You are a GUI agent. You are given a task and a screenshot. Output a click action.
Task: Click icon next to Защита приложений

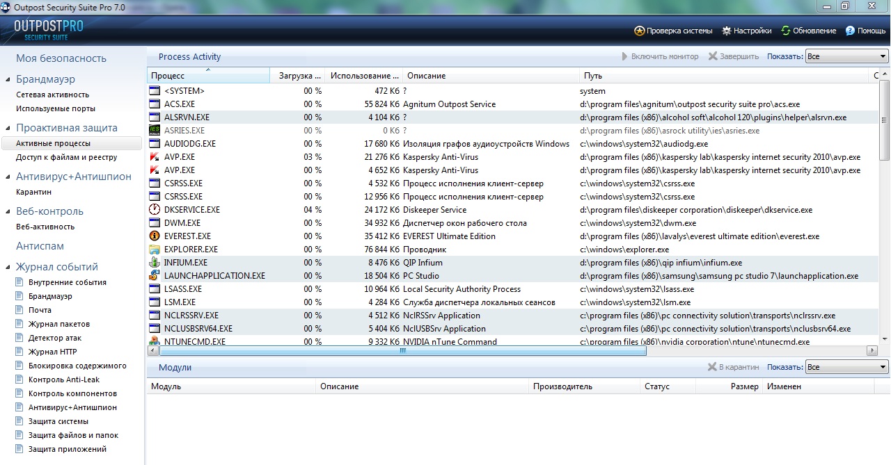(20, 449)
